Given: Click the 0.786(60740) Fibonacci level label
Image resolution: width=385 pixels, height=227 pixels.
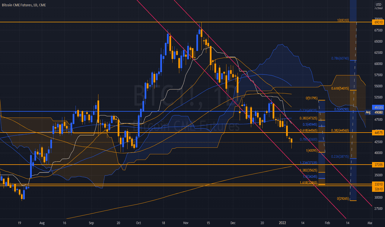Looking at the screenshot, I should click(340, 59).
